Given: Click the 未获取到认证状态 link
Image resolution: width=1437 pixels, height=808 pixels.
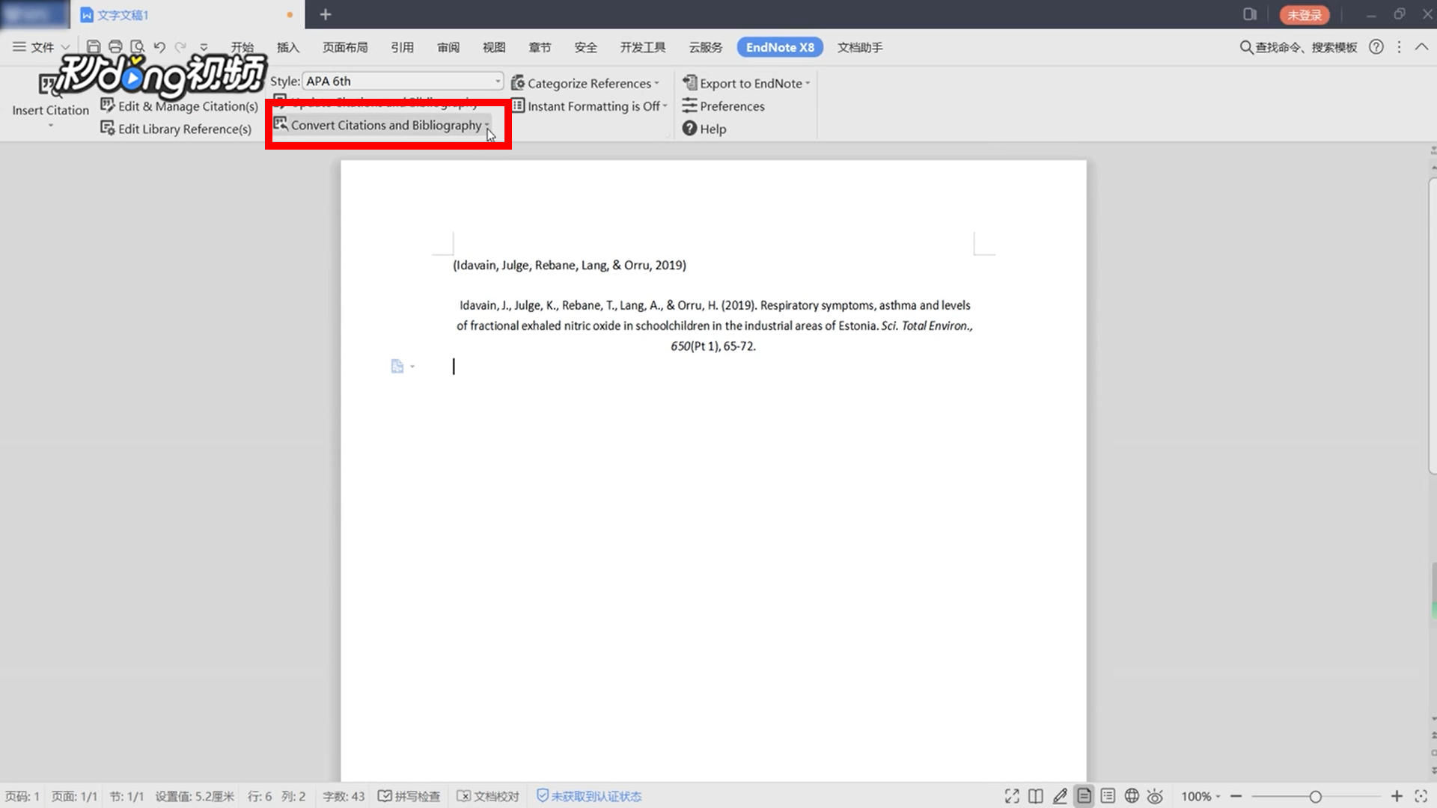Looking at the screenshot, I should coord(597,796).
